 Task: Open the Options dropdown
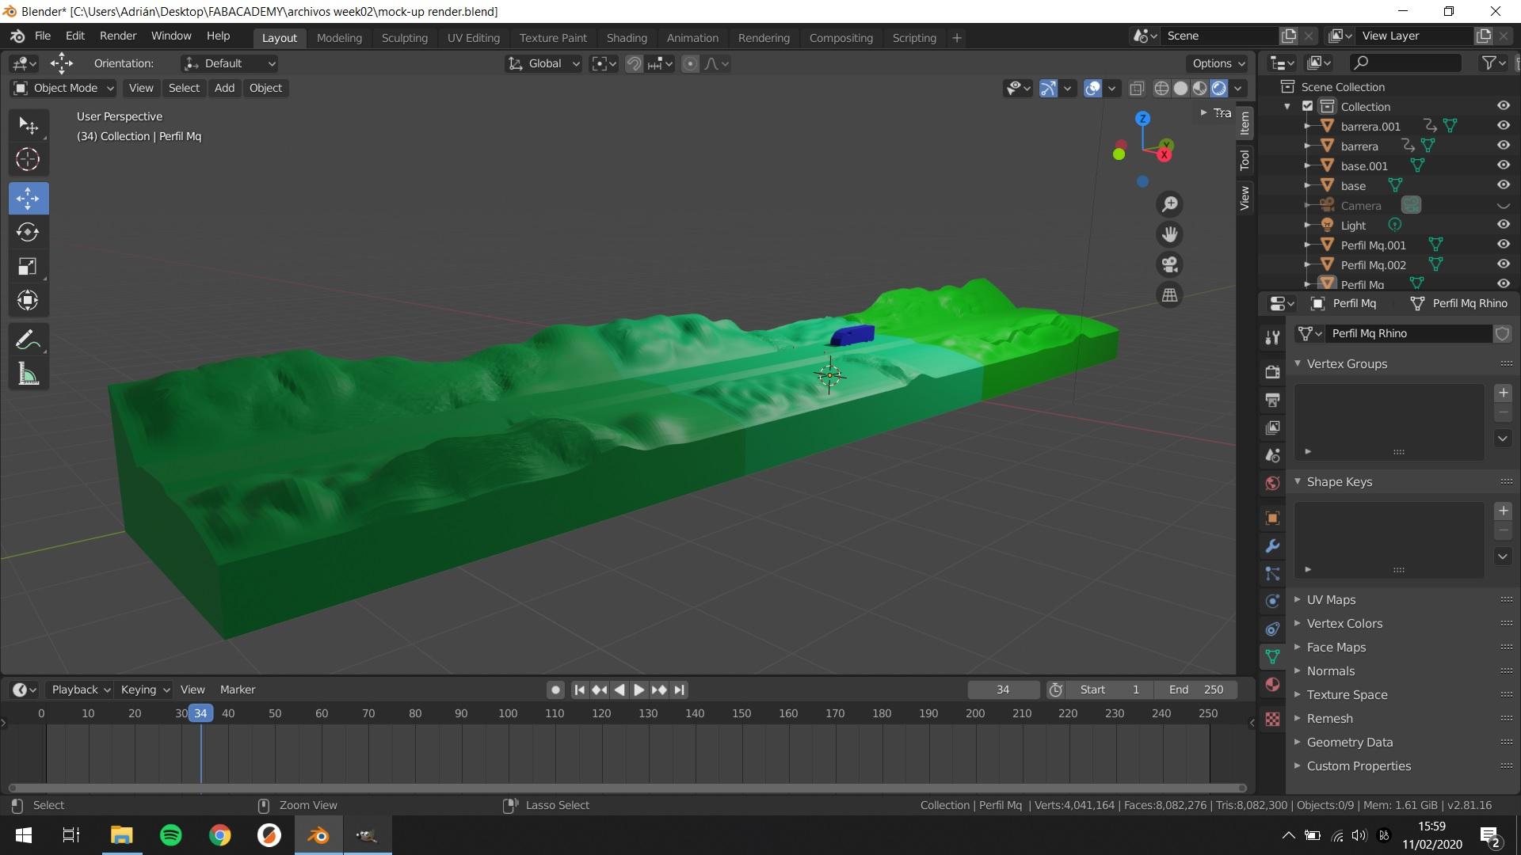pyautogui.click(x=1218, y=63)
